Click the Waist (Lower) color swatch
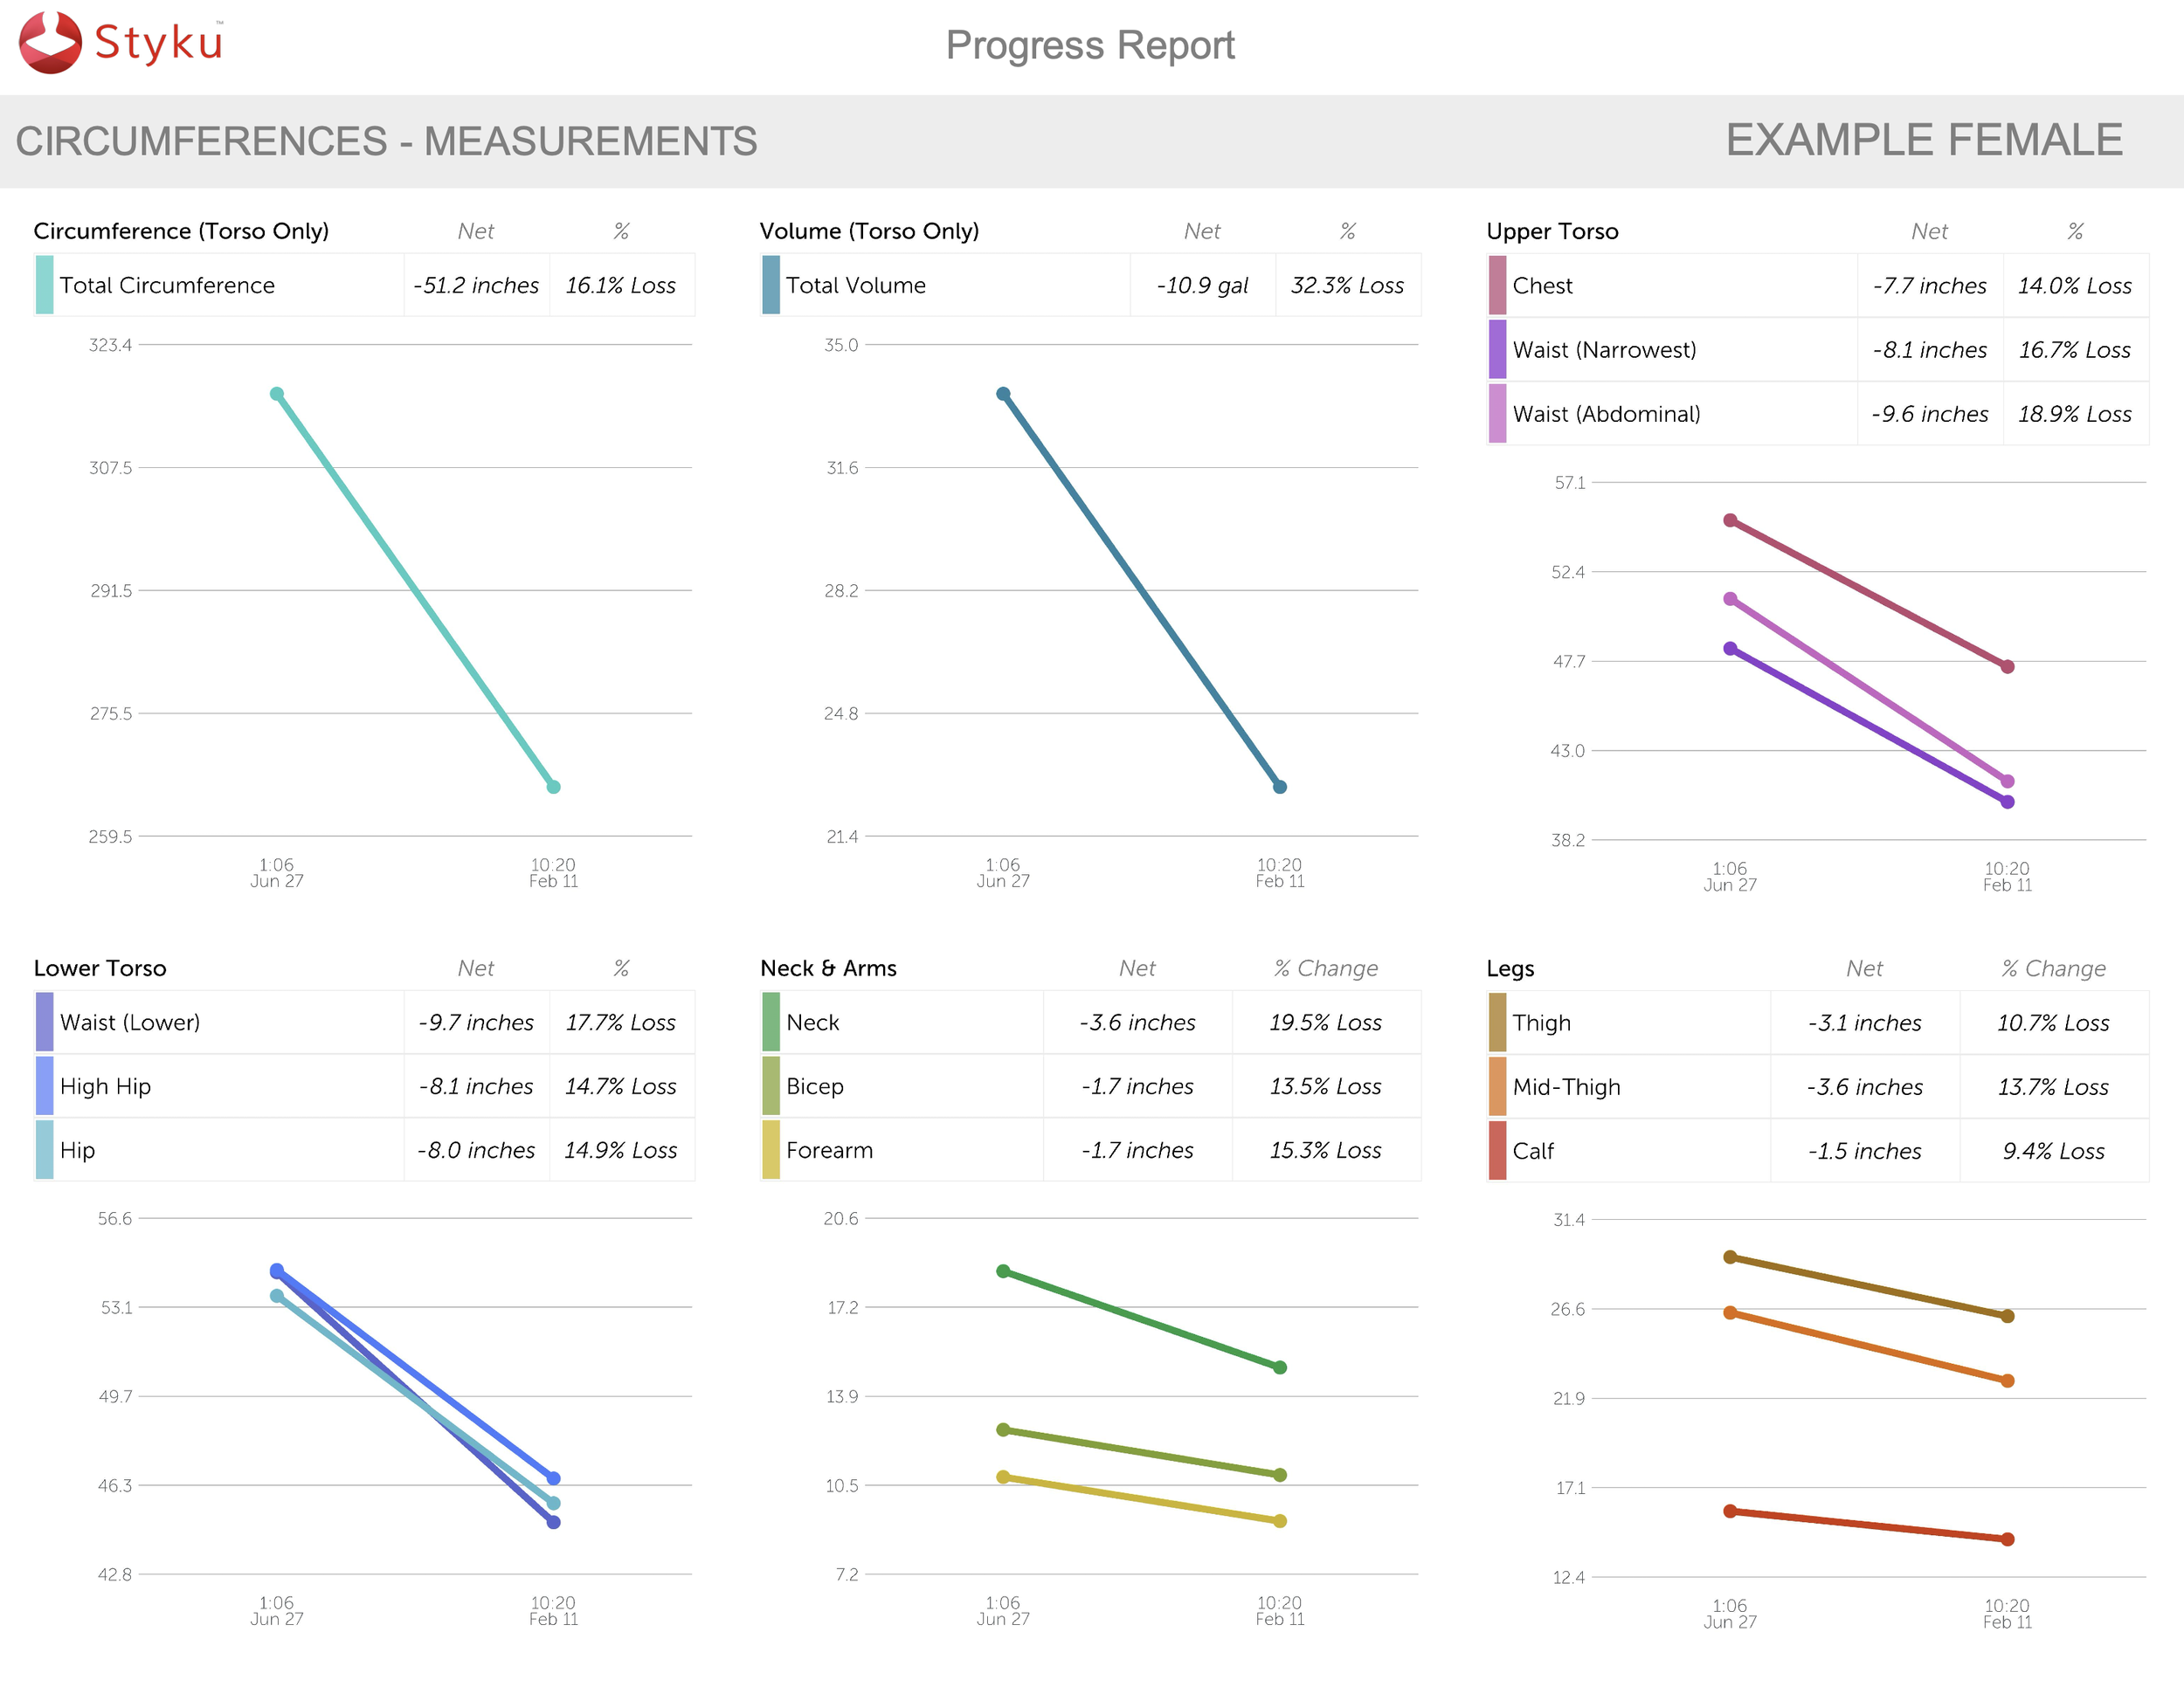This screenshot has width=2184, height=1687. point(44,1022)
